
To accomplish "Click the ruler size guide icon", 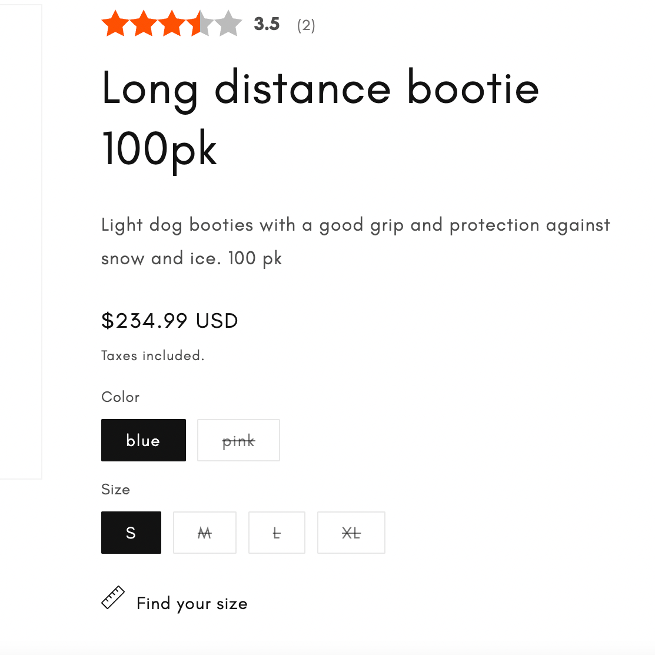I will [x=113, y=598].
